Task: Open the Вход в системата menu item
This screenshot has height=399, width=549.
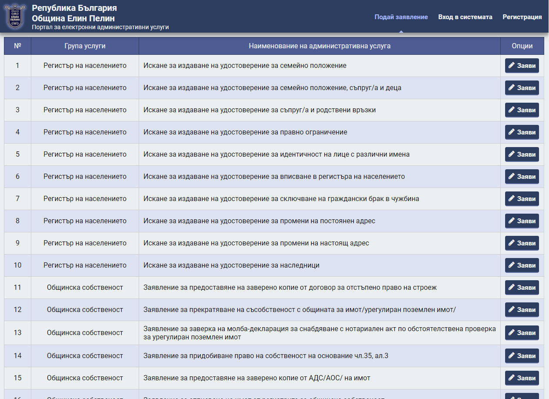Action: coord(465,17)
